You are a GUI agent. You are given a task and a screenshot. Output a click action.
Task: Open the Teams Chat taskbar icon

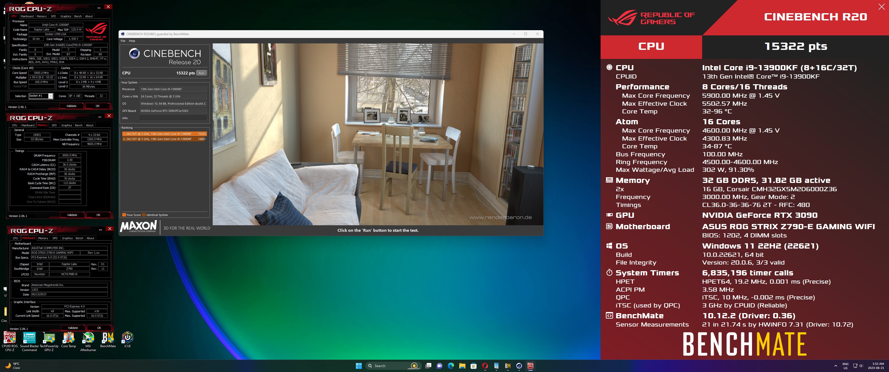click(439, 366)
